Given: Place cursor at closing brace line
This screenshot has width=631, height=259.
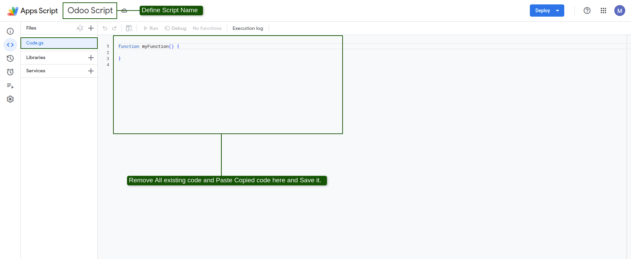Looking at the screenshot, I should tap(120, 59).
